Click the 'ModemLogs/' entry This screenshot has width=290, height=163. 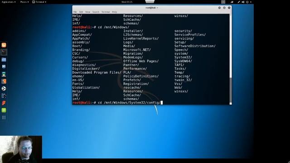(133, 58)
